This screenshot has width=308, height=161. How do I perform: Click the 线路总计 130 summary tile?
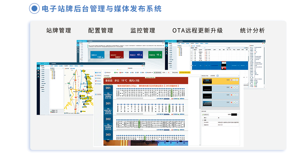[97, 55]
